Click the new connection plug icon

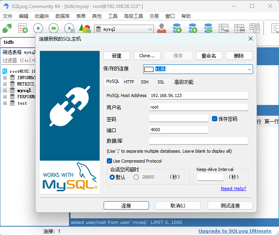(7, 29)
